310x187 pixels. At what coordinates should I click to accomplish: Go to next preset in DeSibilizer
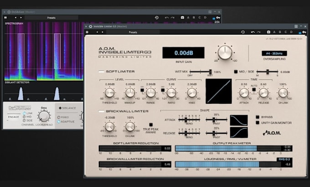click(x=21, y=18)
